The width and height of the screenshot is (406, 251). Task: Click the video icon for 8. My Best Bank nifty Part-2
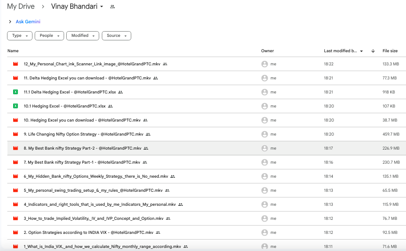tap(15, 148)
